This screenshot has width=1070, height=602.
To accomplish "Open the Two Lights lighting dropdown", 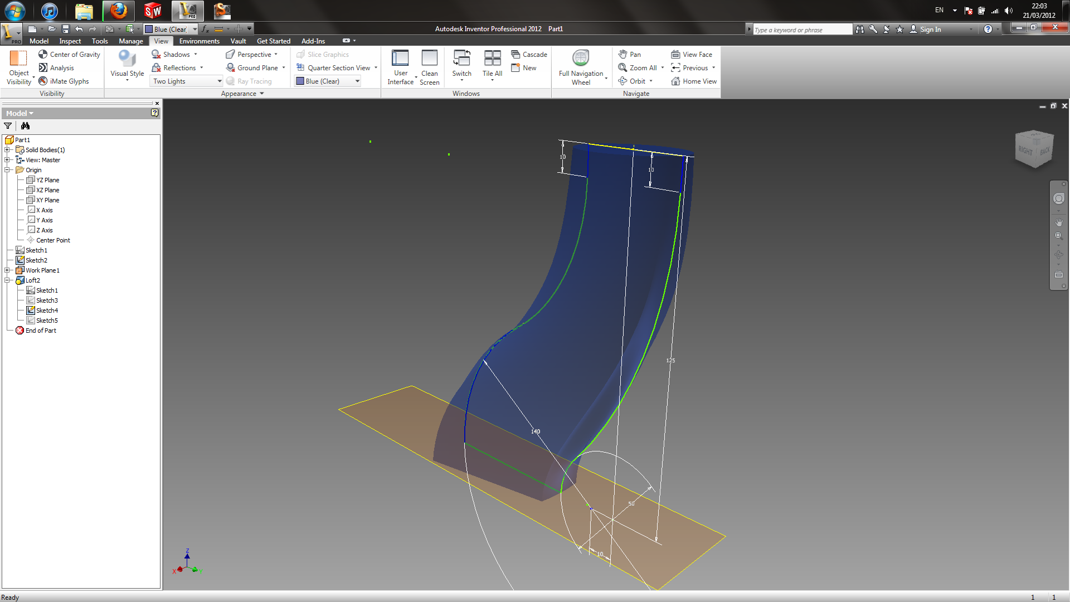I will 220,81.
